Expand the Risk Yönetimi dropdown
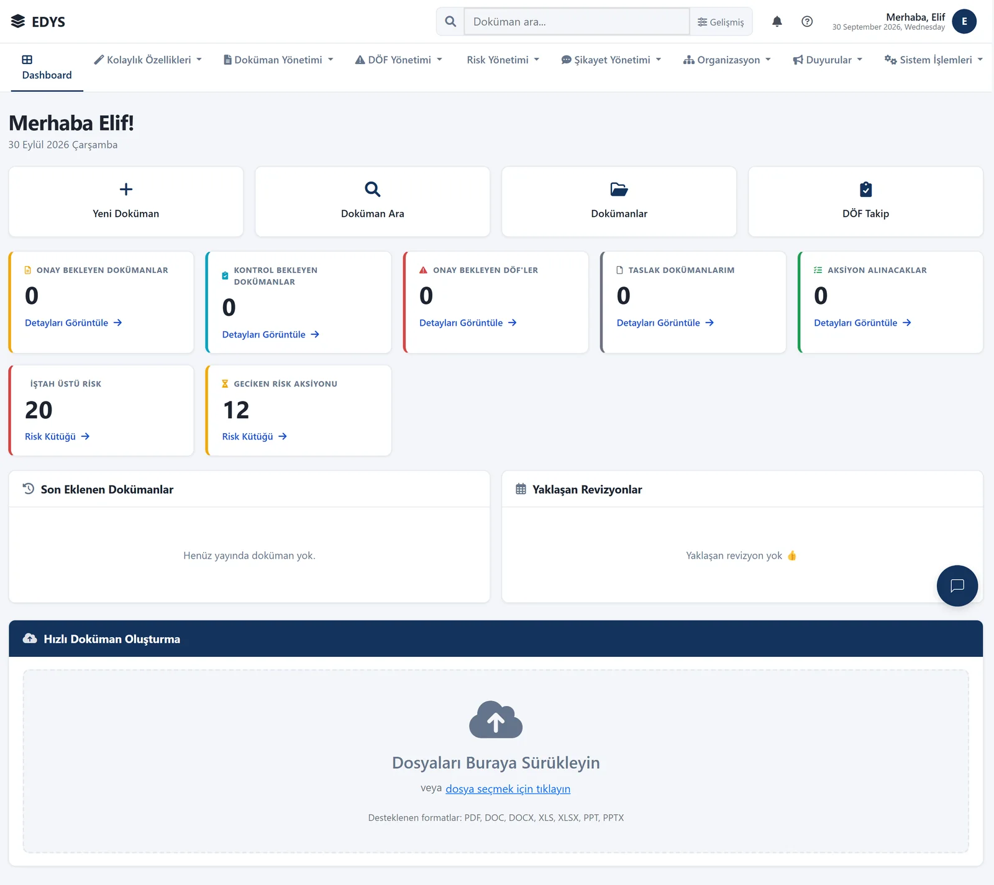 (503, 60)
